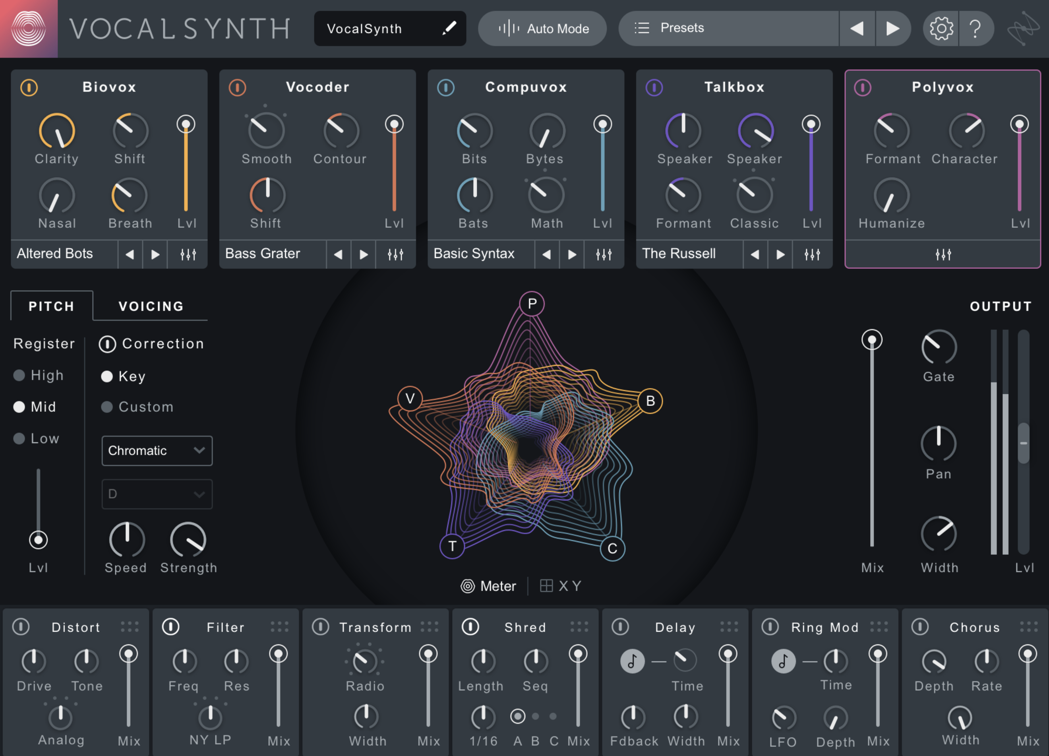Select the Mid register radio button
The image size is (1049, 756).
[x=19, y=407]
